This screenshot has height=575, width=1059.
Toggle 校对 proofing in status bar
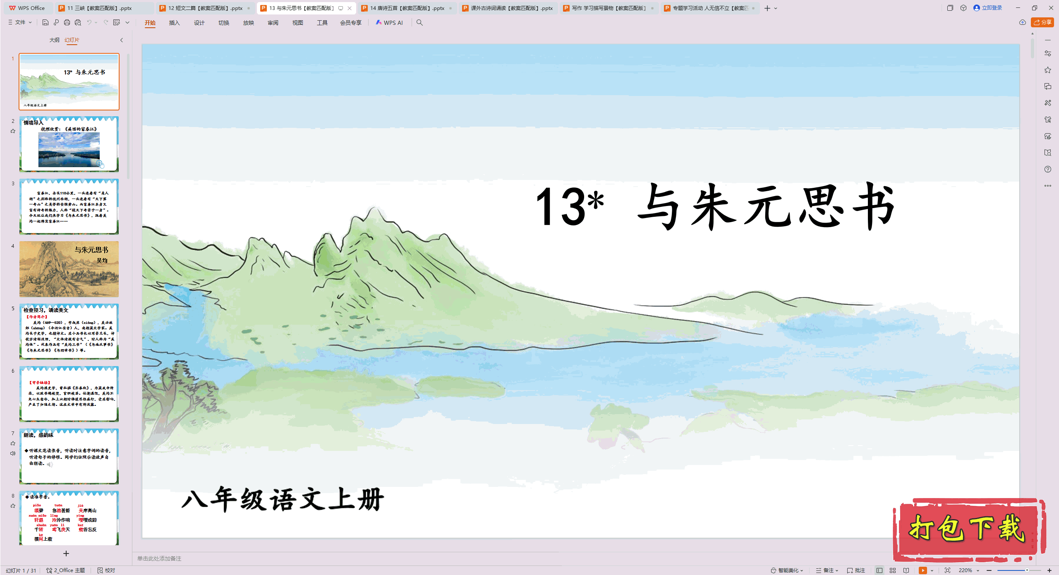tap(106, 570)
